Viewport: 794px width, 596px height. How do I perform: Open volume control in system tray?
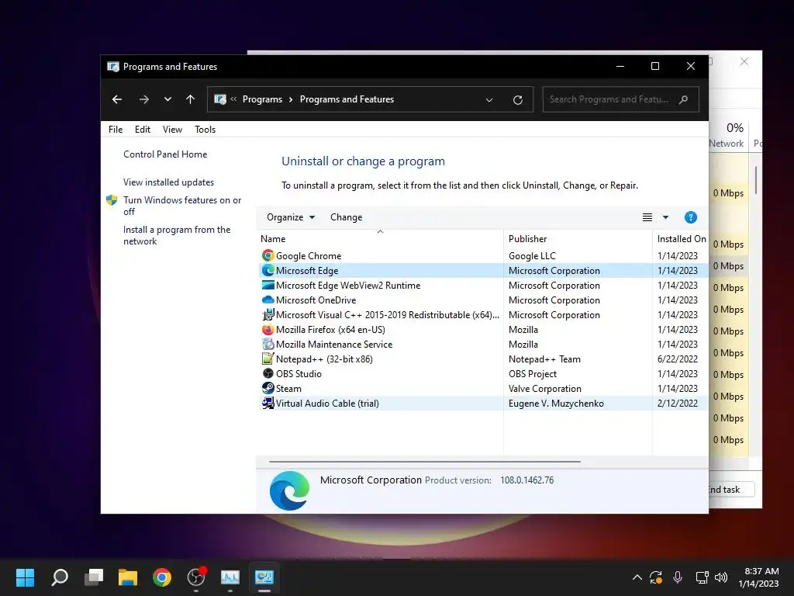[x=721, y=577]
